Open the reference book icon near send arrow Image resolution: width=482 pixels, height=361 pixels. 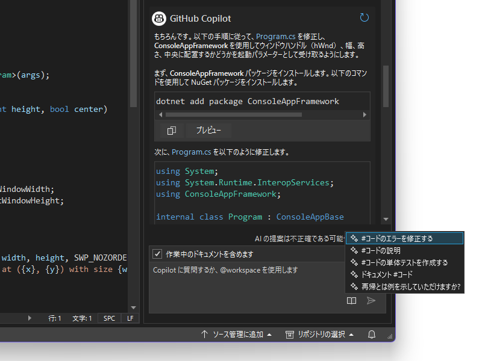tap(351, 301)
